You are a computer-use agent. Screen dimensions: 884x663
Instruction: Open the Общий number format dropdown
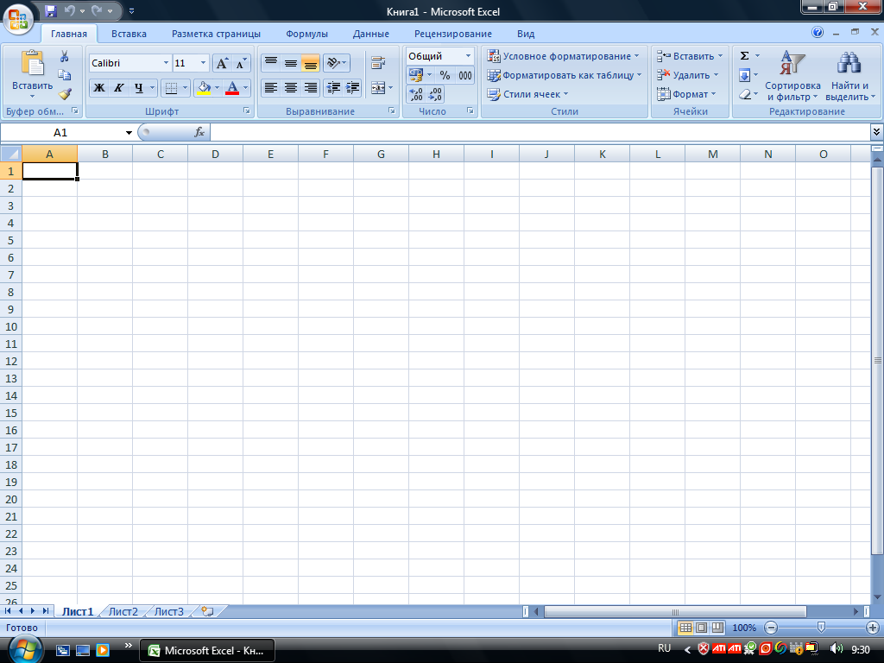(x=468, y=56)
